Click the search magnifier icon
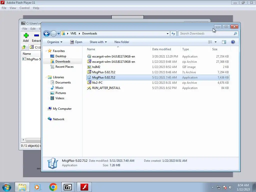Image resolution: width=256 pixels, height=192 pixels. point(235,33)
